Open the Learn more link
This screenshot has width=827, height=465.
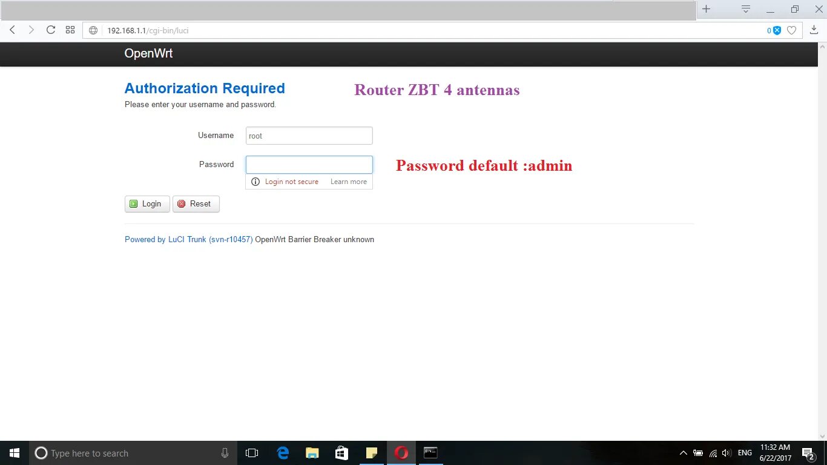coord(349,182)
